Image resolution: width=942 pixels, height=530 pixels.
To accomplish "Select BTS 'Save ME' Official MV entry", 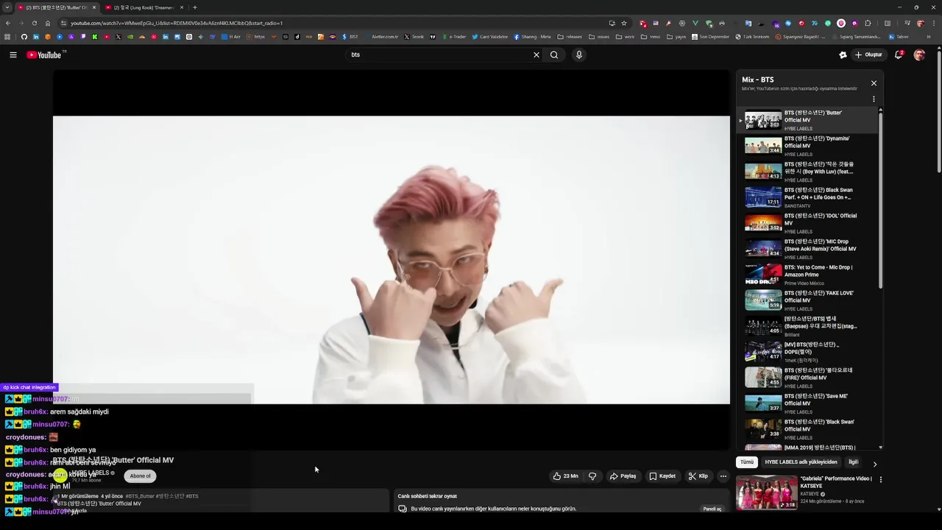I will pos(808,403).
